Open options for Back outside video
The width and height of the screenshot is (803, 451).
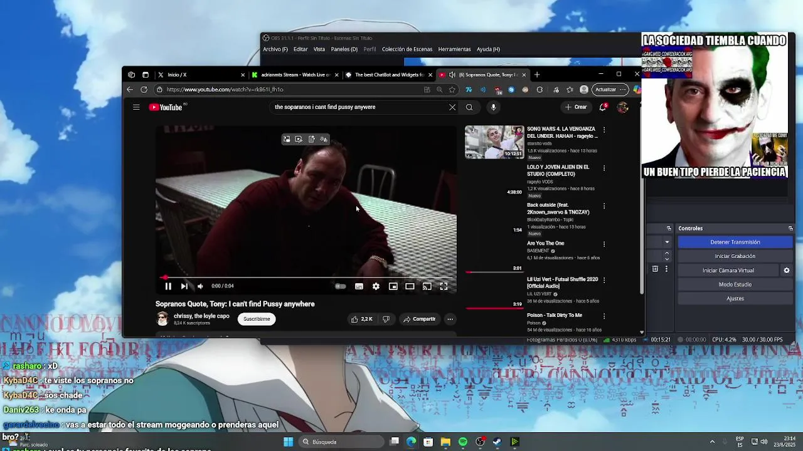click(604, 206)
